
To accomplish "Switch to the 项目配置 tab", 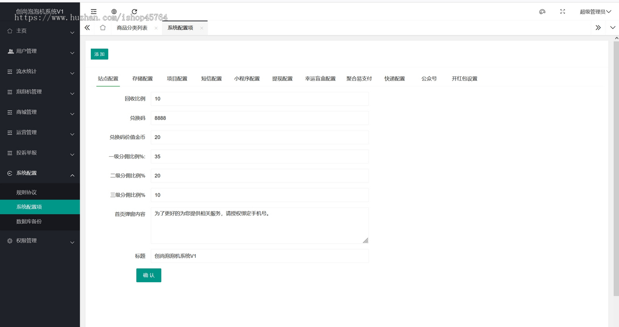I will [x=177, y=78].
